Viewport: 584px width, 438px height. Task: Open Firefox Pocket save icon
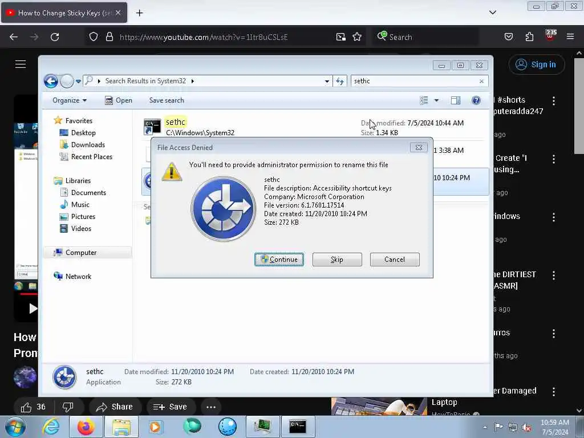pos(509,37)
